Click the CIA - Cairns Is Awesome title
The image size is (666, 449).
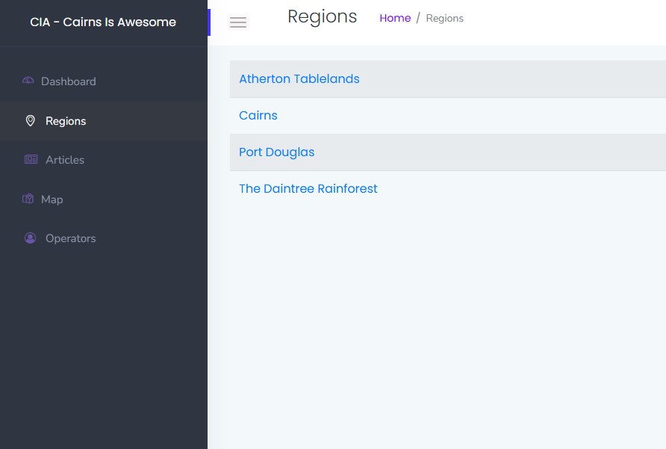point(103,22)
